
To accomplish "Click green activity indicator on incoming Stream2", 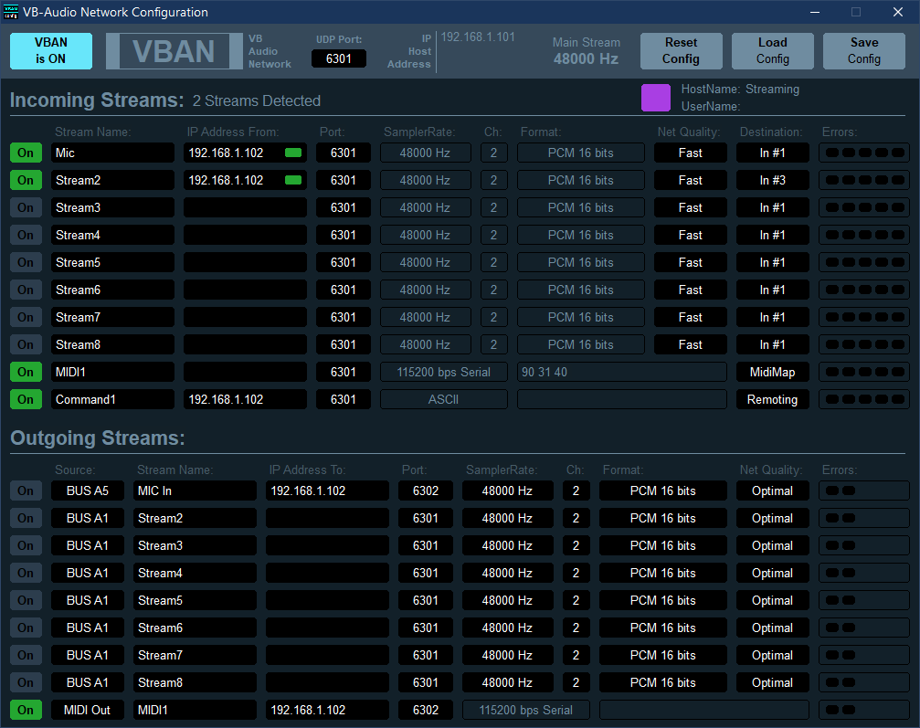I will (x=293, y=180).
